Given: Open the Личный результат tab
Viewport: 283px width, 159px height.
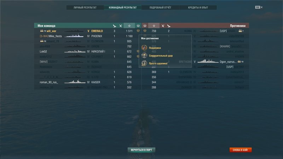Looking at the screenshot, I should point(85,7).
